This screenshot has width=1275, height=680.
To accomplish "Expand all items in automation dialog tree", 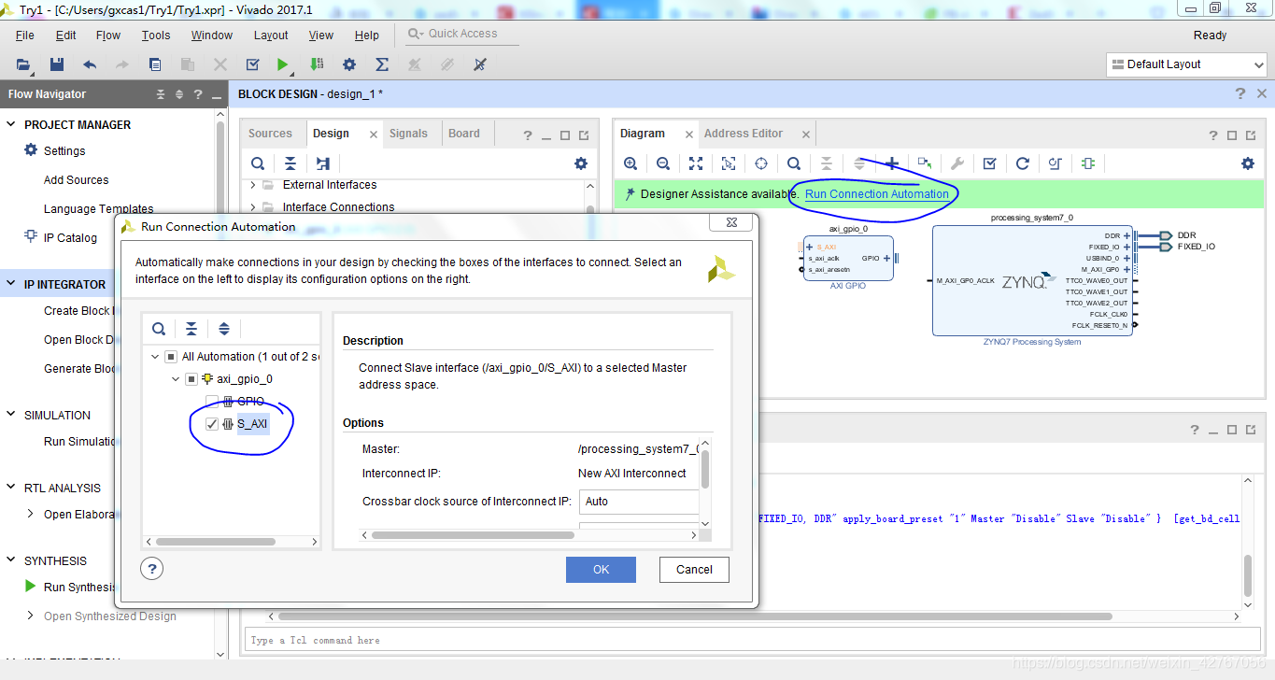I will (x=224, y=329).
